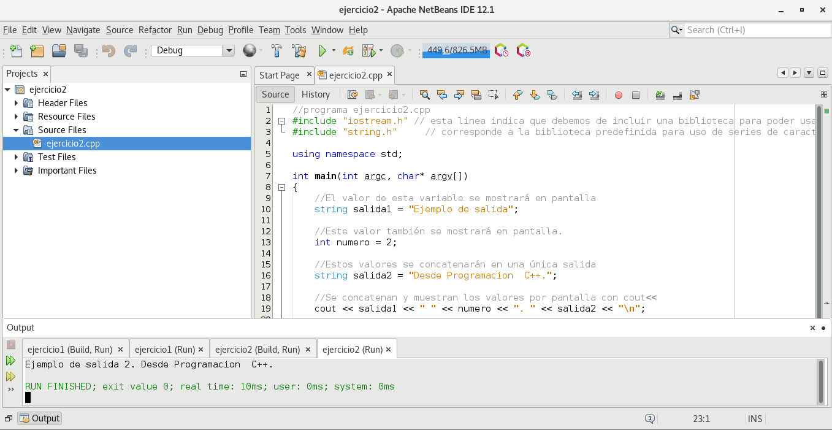
Task: Switch to the Start Page tab
Action: pos(279,75)
